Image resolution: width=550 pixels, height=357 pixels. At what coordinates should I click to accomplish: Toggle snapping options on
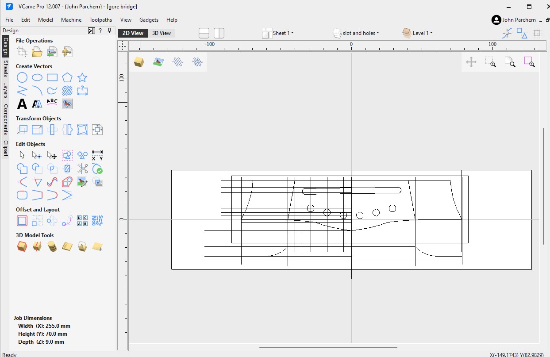506,33
